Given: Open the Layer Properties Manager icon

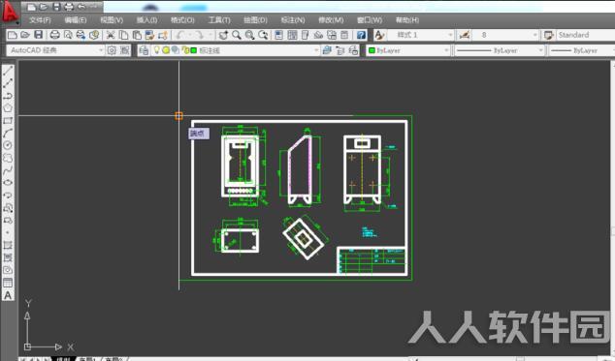Looking at the screenshot, I should click(144, 50).
